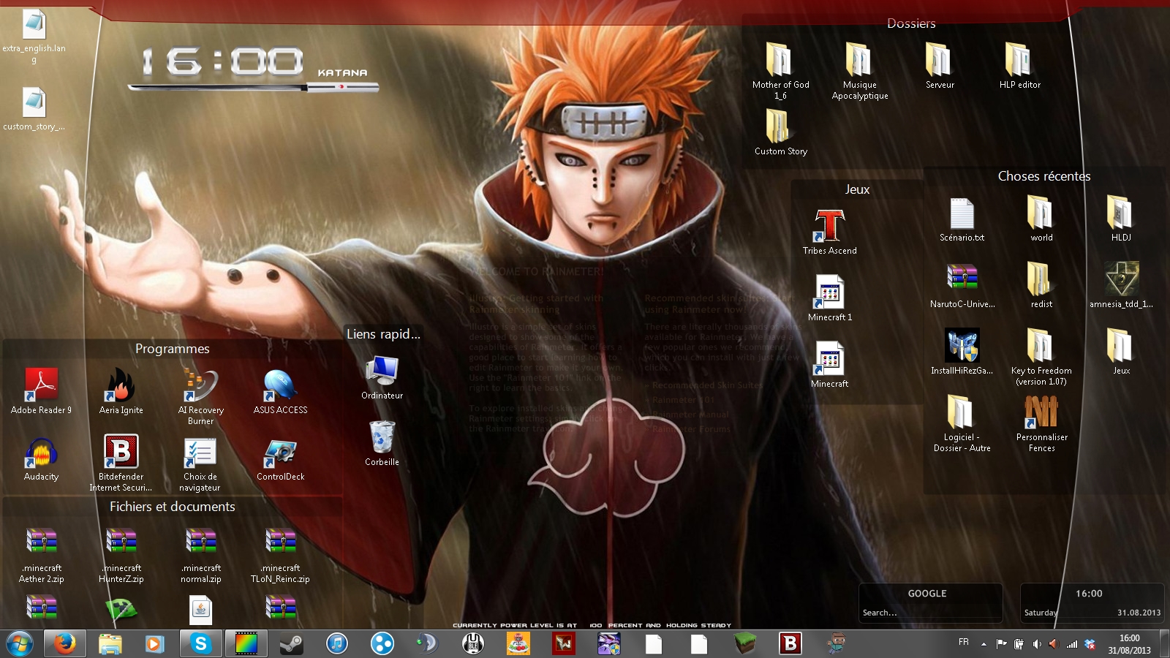Open the Minecraft Steve character taskbar icon

(835, 643)
